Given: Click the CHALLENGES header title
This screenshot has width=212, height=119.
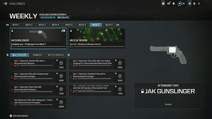Looking at the screenshot, I should tap(17, 4).
